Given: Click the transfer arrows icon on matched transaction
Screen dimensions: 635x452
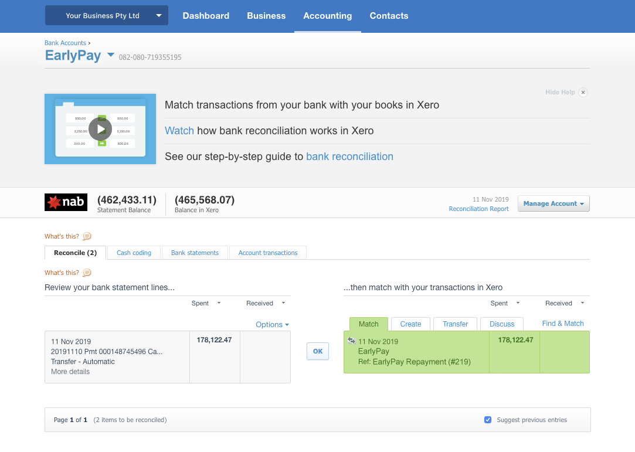Looking at the screenshot, I should pyautogui.click(x=351, y=341).
